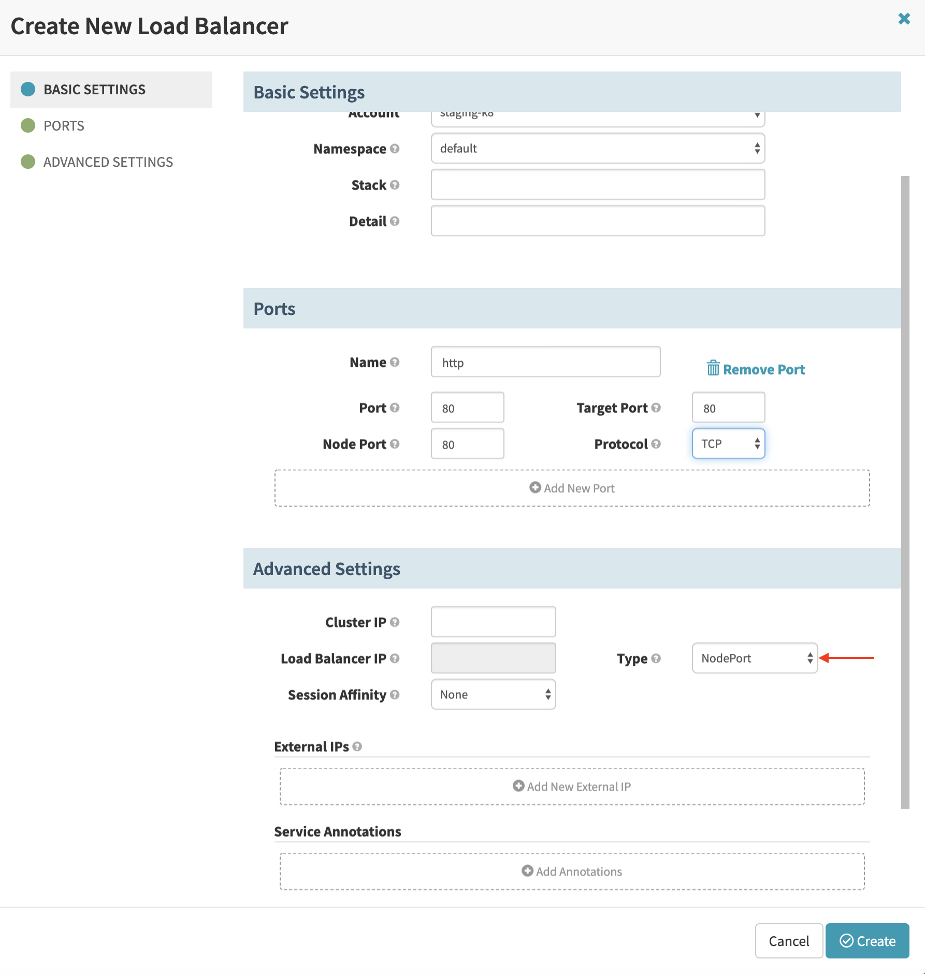Click the Cluster IP input field

tap(493, 622)
